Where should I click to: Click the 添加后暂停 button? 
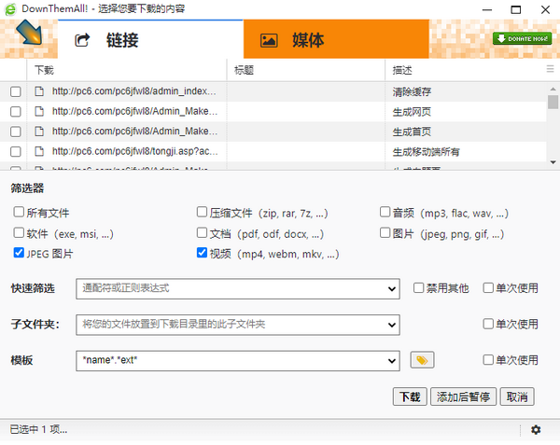463,396
